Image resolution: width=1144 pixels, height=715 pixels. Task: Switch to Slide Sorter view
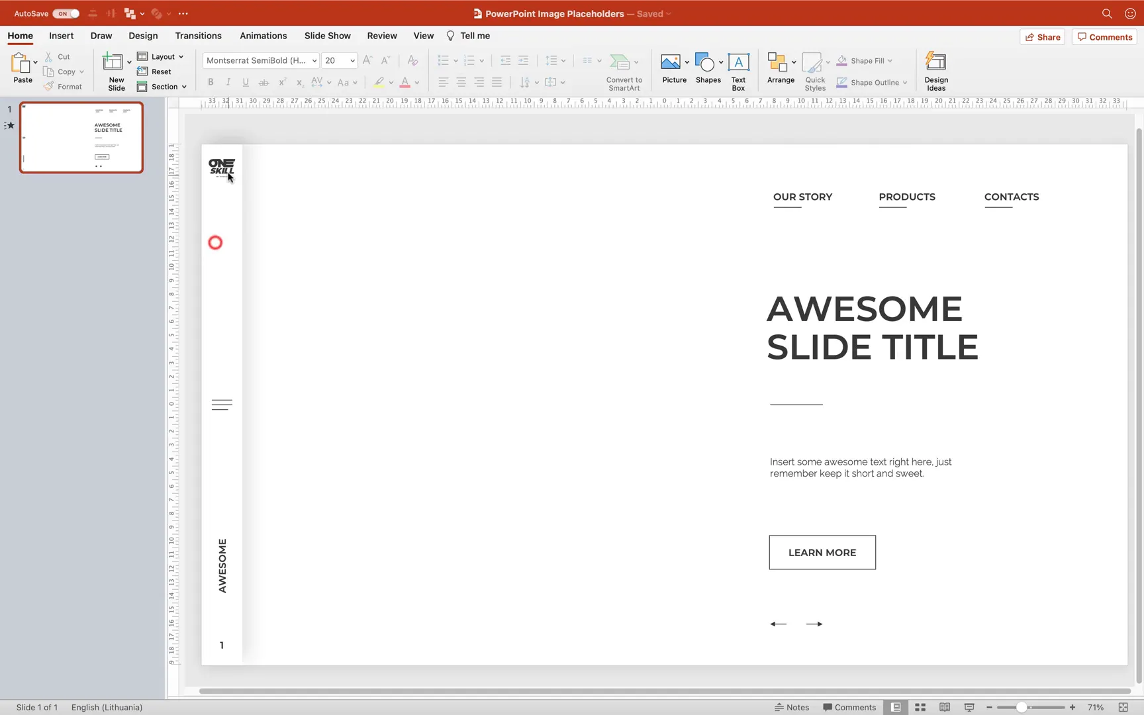[x=920, y=707]
